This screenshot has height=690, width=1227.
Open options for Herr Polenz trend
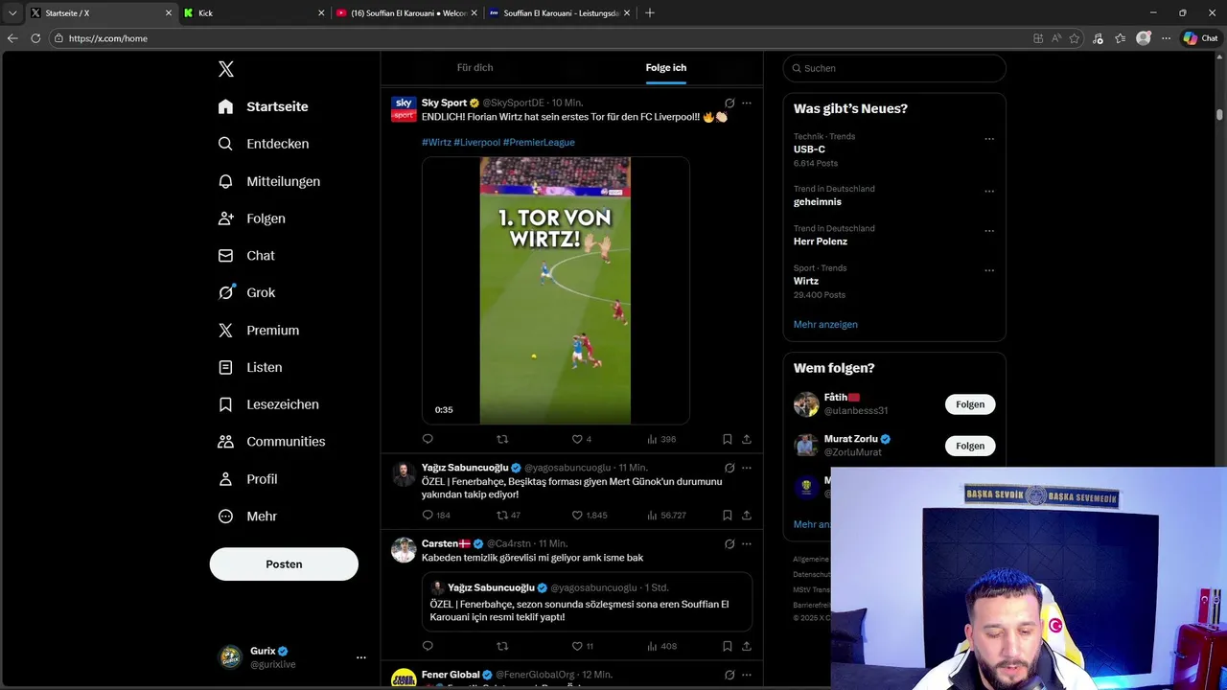click(989, 231)
